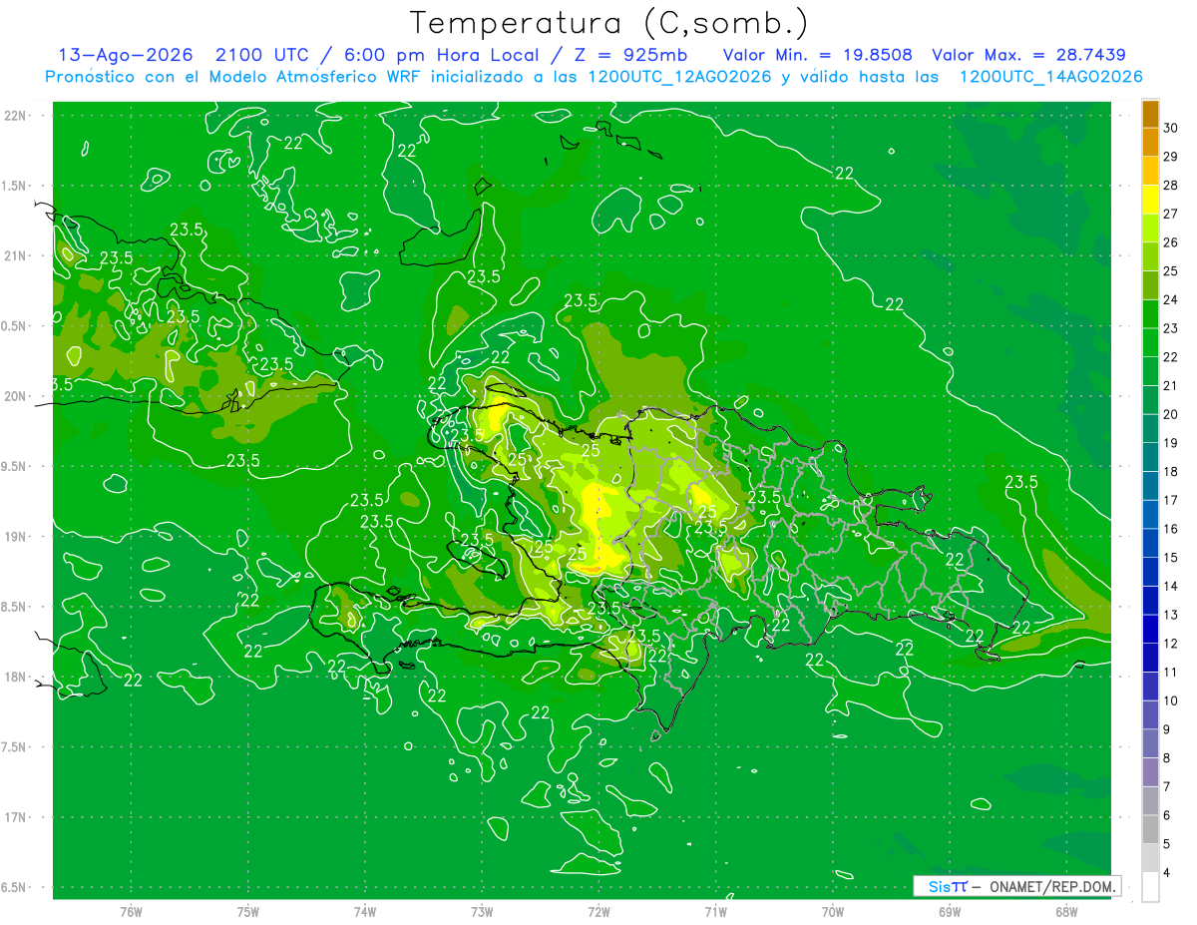Click the color scale value "15"
Image resolution: width=1197 pixels, height=925 pixels.
(x=1171, y=558)
